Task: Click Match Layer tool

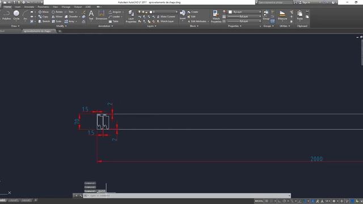Action: click(x=165, y=22)
